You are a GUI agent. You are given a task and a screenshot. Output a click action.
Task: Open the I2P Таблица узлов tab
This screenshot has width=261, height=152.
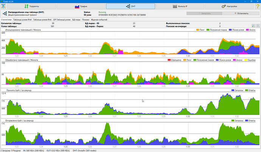point(62,20)
